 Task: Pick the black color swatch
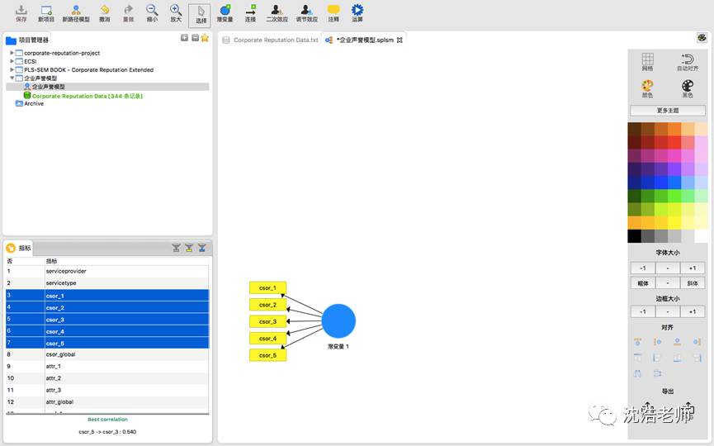click(x=634, y=236)
